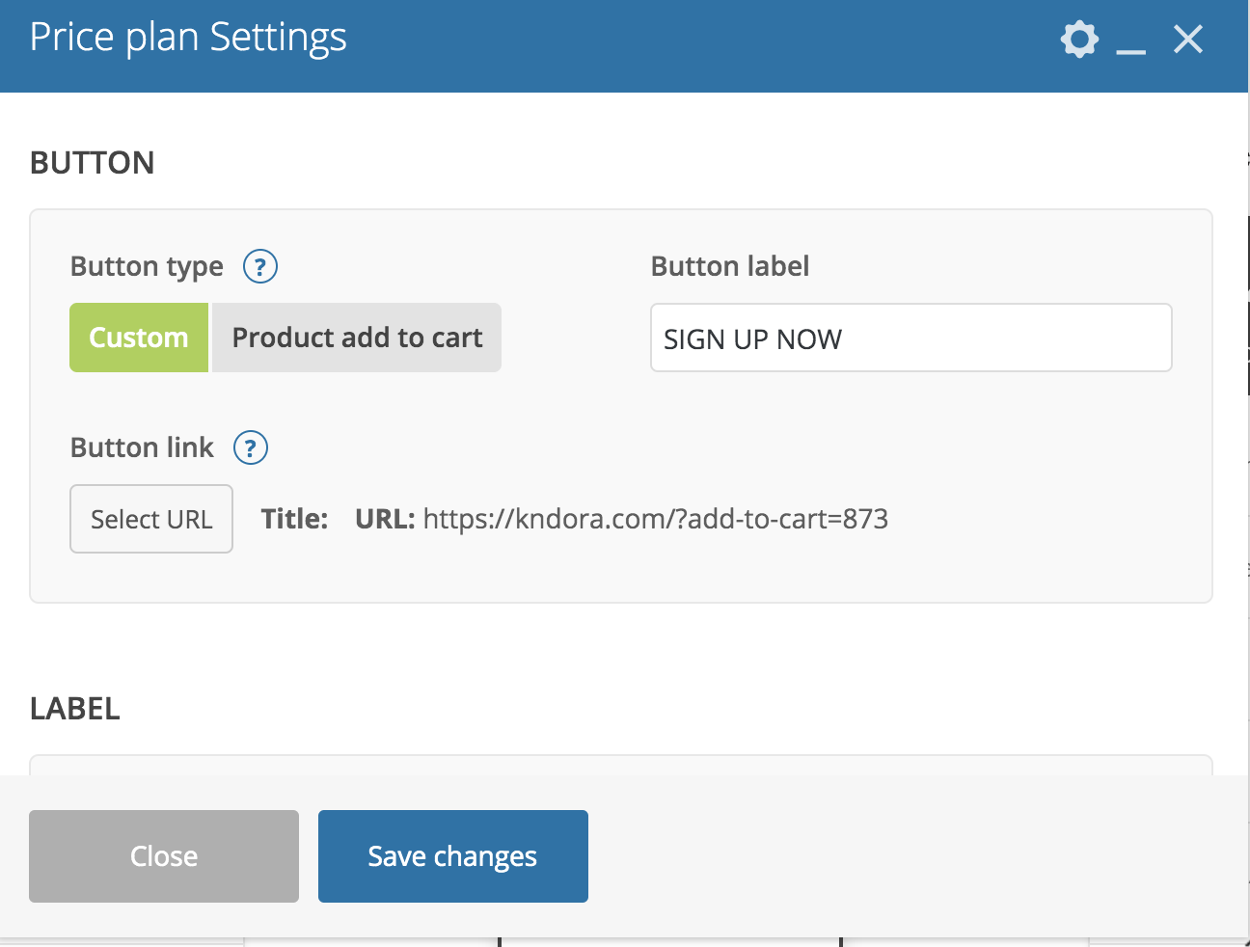Select Product add to cart type
1250x947 pixels.
[357, 338]
